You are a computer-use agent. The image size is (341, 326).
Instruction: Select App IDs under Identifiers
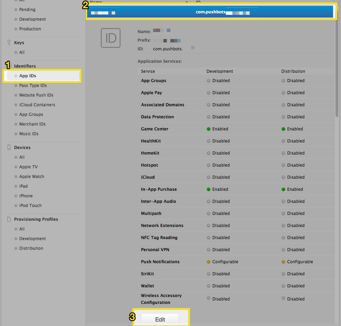pyautogui.click(x=28, y=76)
